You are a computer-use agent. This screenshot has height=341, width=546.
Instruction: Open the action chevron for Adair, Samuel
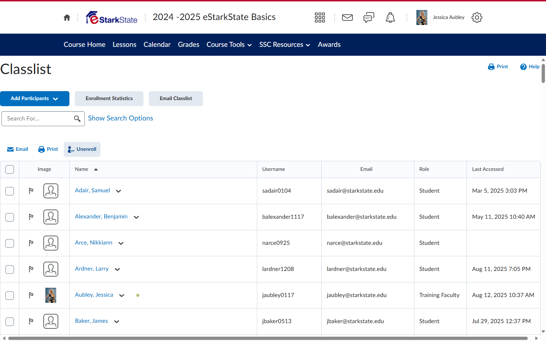[x=118, y=191]
